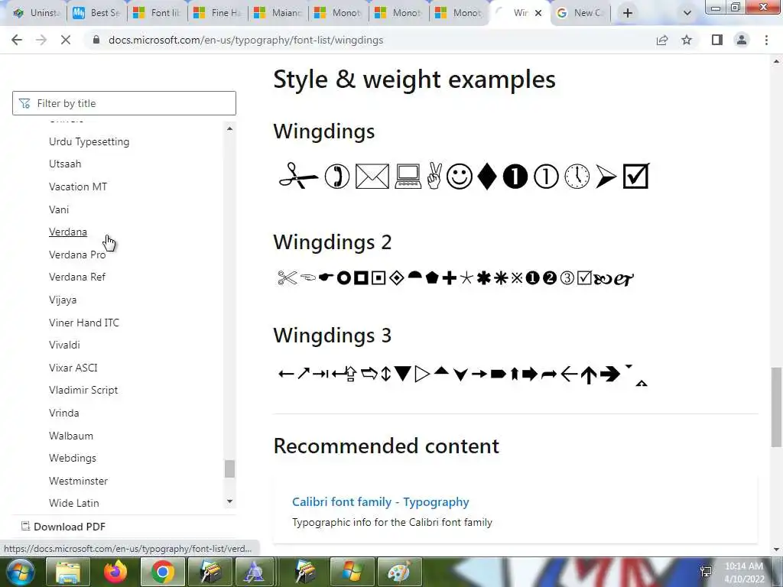Image resolution: width=783 pixels, height=587 pixels.
Task: Click the network tray icon
Action: (706, 572)
